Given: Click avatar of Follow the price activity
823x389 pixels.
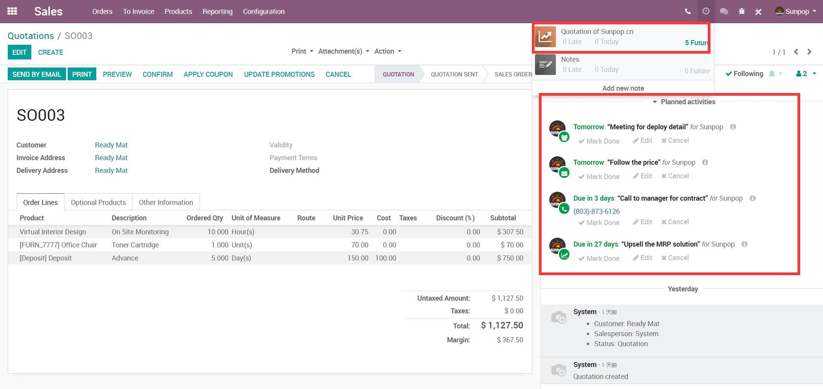Looking at the screenshot, I should (x=558, y=165).
